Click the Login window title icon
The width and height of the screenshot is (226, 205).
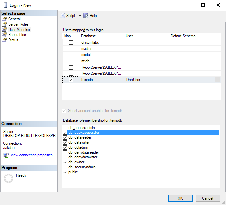coord(6,5)
